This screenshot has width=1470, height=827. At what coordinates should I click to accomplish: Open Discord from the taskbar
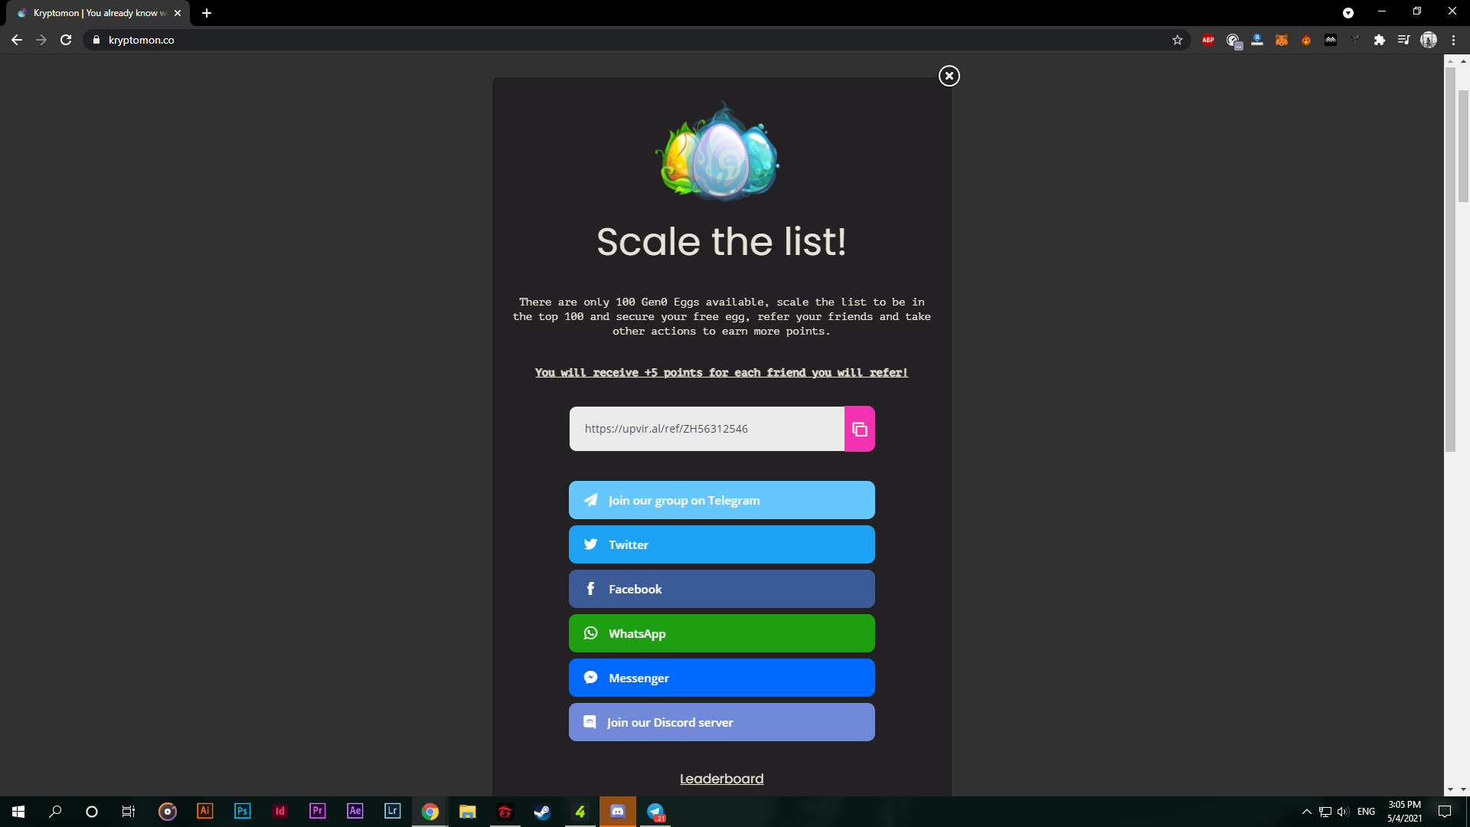(618, 812)
